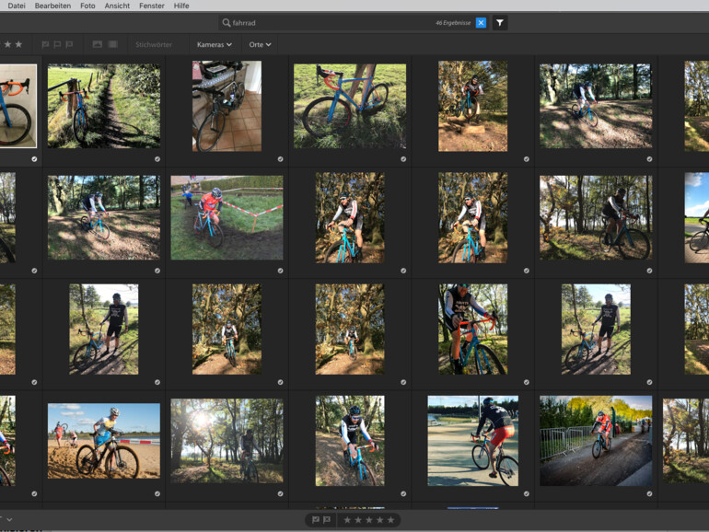The image size is (709, 532).
Task: Click the funnel filter icon beside search
Action: pos(500,22)
